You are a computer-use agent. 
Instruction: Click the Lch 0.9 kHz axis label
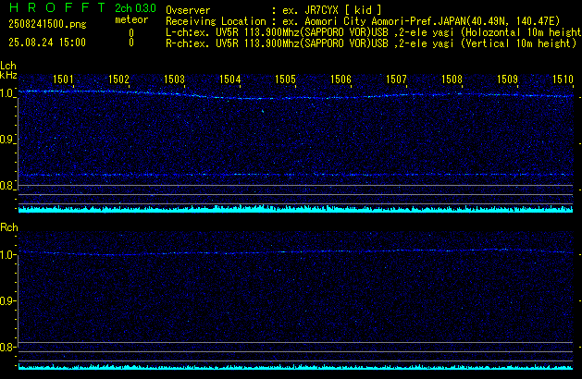[7, 140]
